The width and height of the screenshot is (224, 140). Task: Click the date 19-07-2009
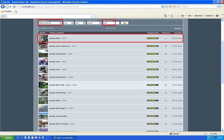point(177,85)
